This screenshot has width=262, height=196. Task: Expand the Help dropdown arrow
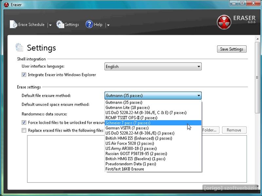(108, 25)
